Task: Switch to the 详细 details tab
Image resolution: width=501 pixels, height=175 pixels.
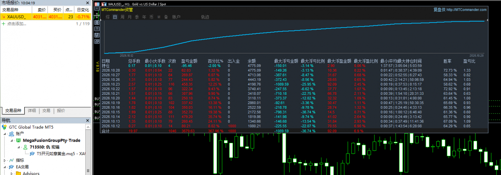Action: pos(32,111)
